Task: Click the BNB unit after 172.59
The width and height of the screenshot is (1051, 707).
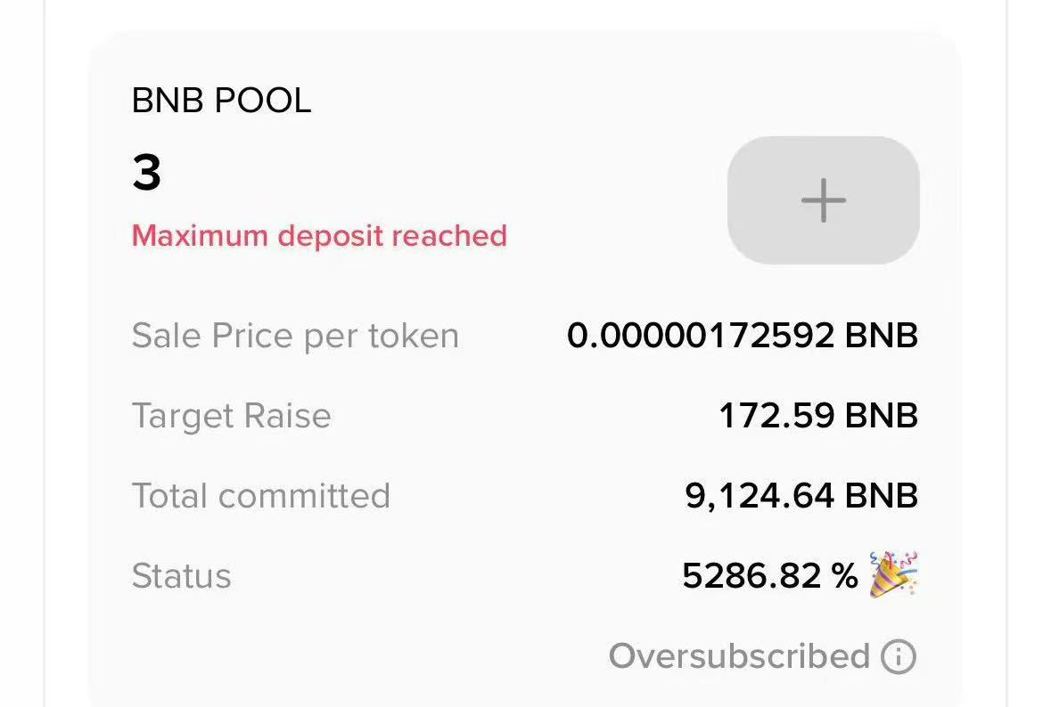Action: pyautogui.click(x=881, y=415)
